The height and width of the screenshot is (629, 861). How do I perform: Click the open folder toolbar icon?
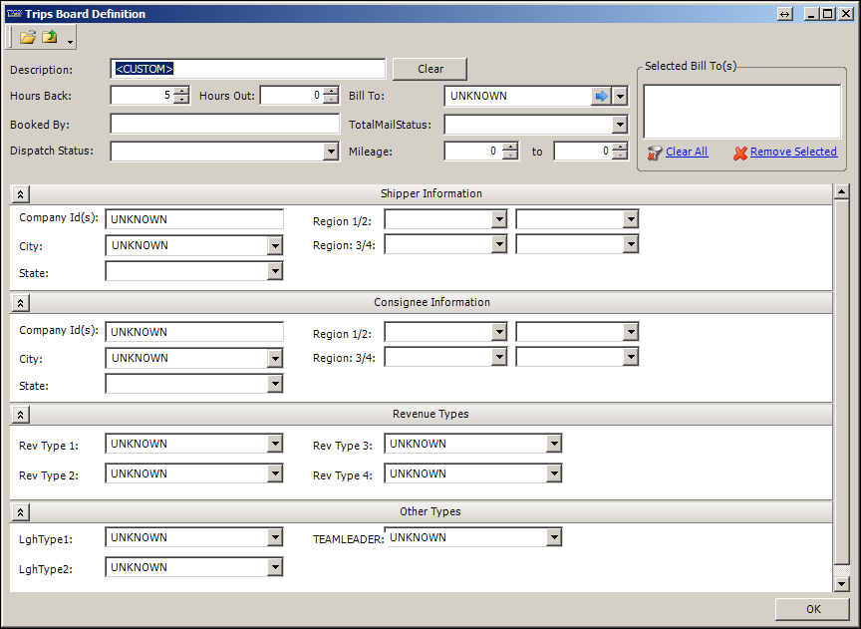pyautogui.click(x=27, y=38)
